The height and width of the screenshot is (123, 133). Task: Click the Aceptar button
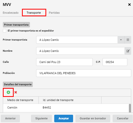click(x=64, y=118)
